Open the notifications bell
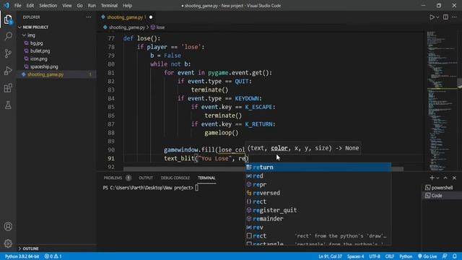 pos(455,256)
